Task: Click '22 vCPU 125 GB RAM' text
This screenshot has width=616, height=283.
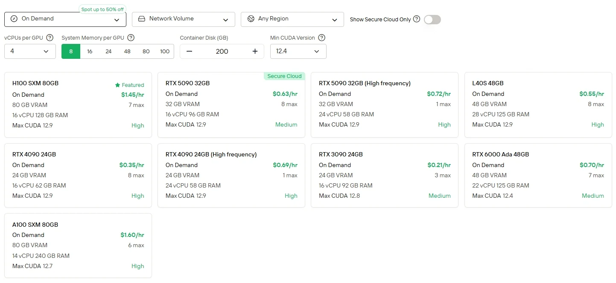Action: [501, 185]
